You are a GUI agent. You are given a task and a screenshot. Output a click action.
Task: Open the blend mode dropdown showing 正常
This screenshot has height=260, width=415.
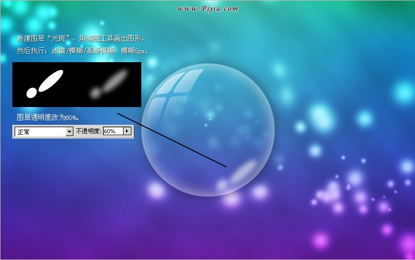(x=44, y=131)
